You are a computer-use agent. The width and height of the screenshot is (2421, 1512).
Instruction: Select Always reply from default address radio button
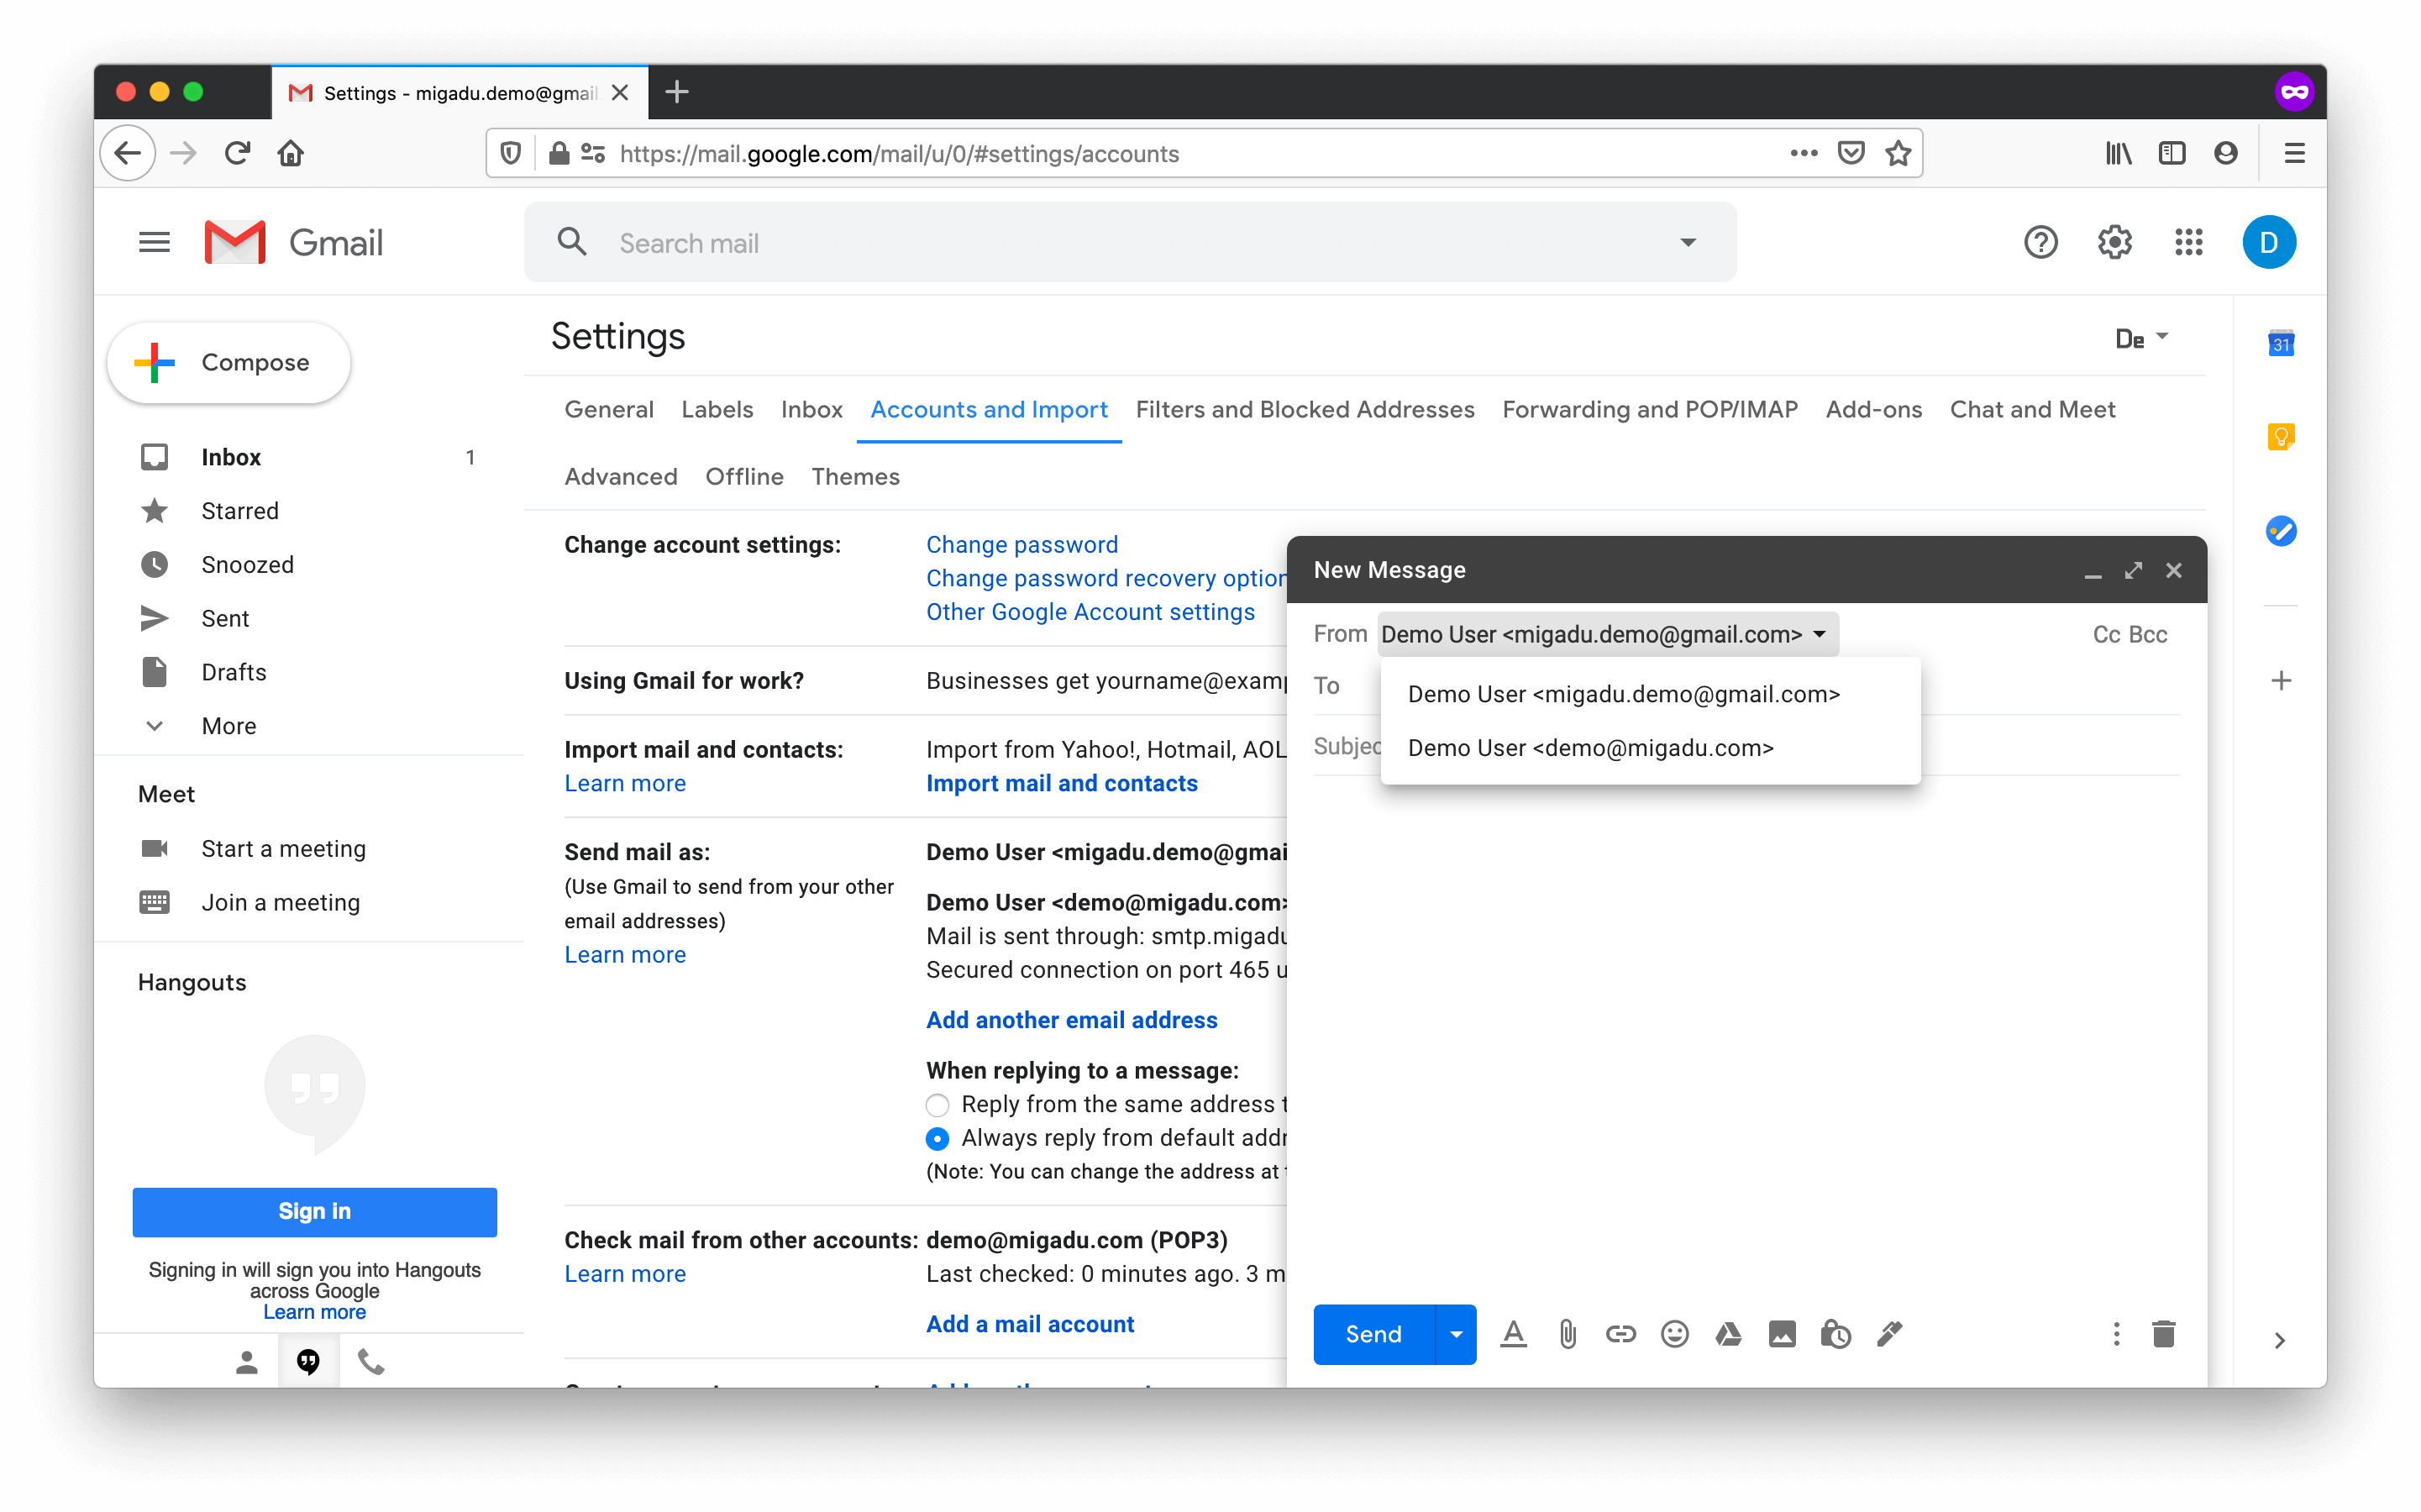(937, 1139)
